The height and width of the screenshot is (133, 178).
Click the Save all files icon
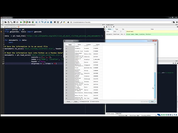coord(11,22)
